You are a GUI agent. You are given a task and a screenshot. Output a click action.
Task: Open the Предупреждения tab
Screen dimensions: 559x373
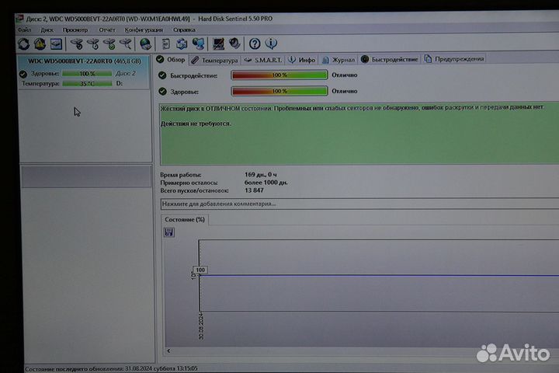coord(454,59)
